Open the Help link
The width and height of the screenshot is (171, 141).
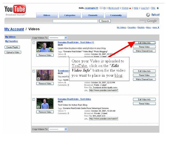136,8
